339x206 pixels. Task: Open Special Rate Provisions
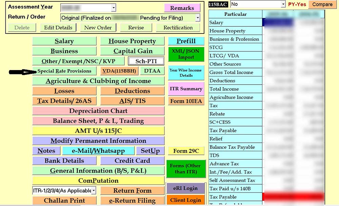64,71
